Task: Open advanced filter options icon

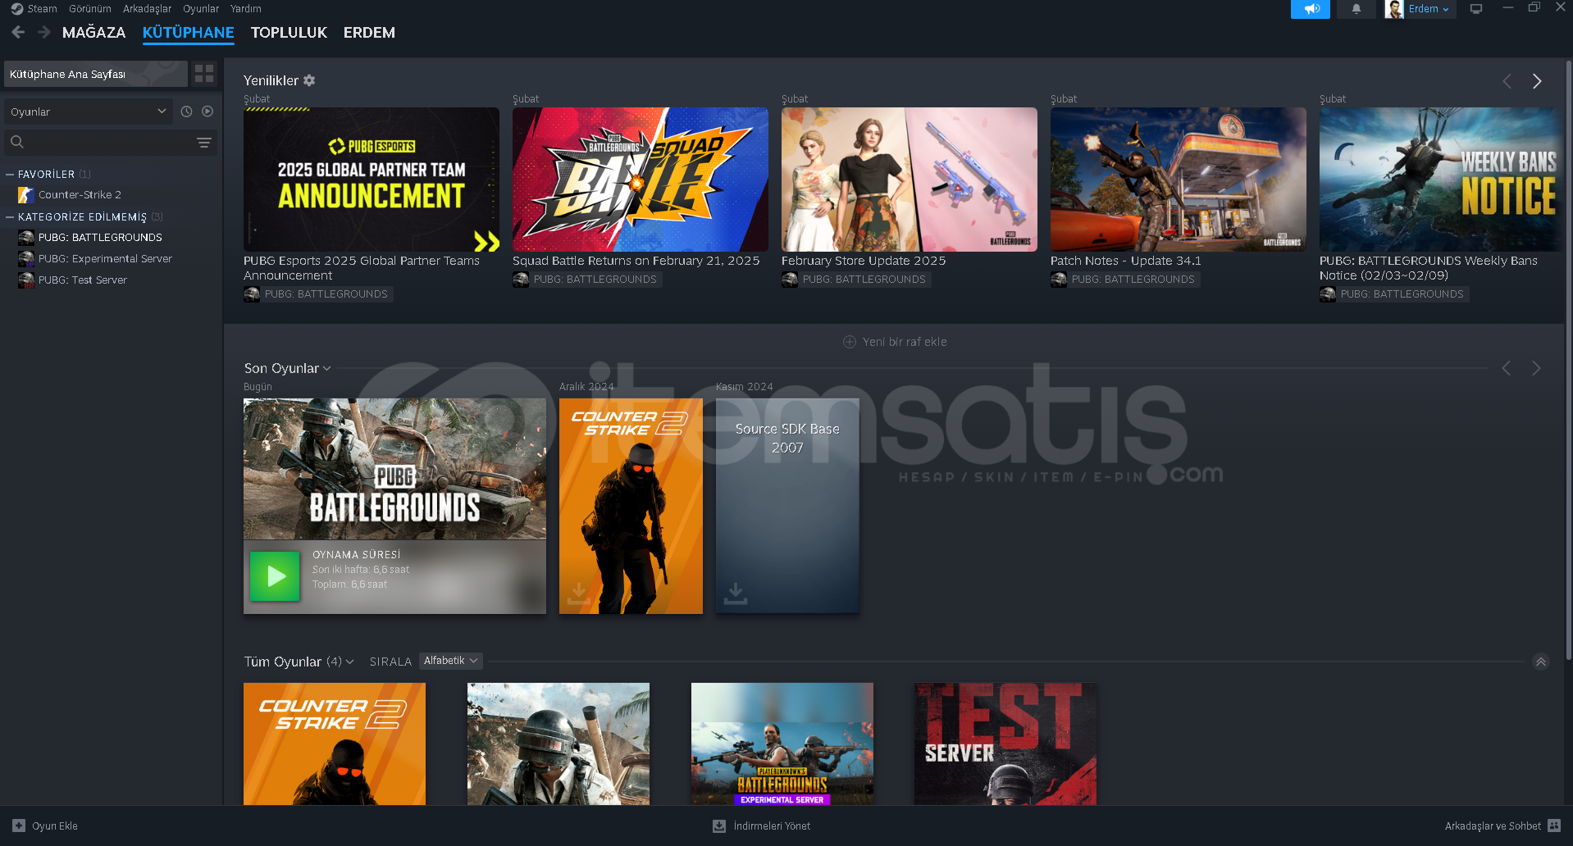Action: coord(204,143)
